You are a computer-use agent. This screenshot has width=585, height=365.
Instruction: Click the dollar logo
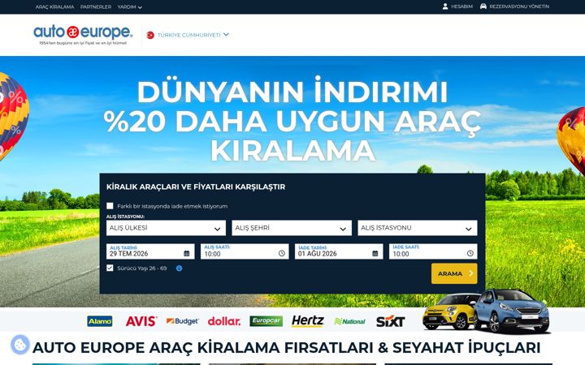coord(224,321)
